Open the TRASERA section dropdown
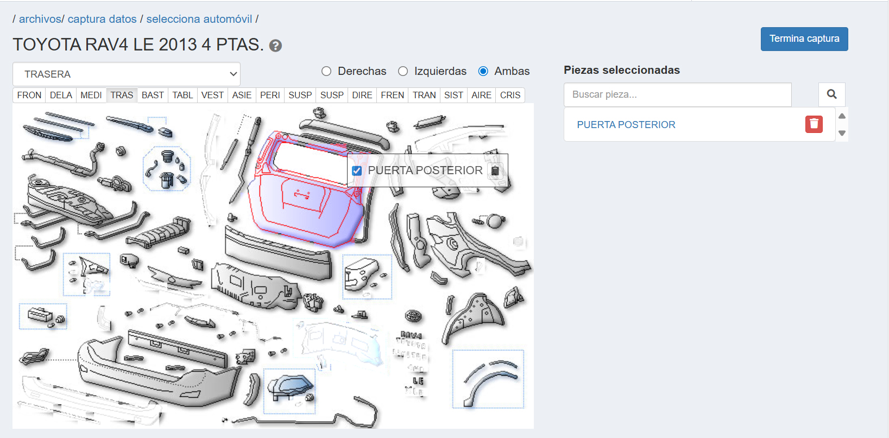 [127, 74]
